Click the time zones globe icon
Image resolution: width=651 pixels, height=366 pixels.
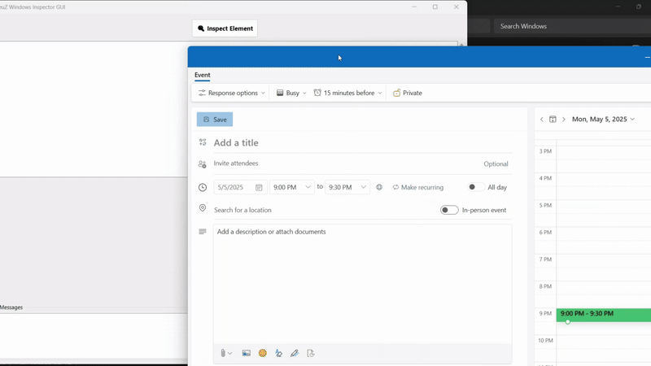[x=379, y=187]
